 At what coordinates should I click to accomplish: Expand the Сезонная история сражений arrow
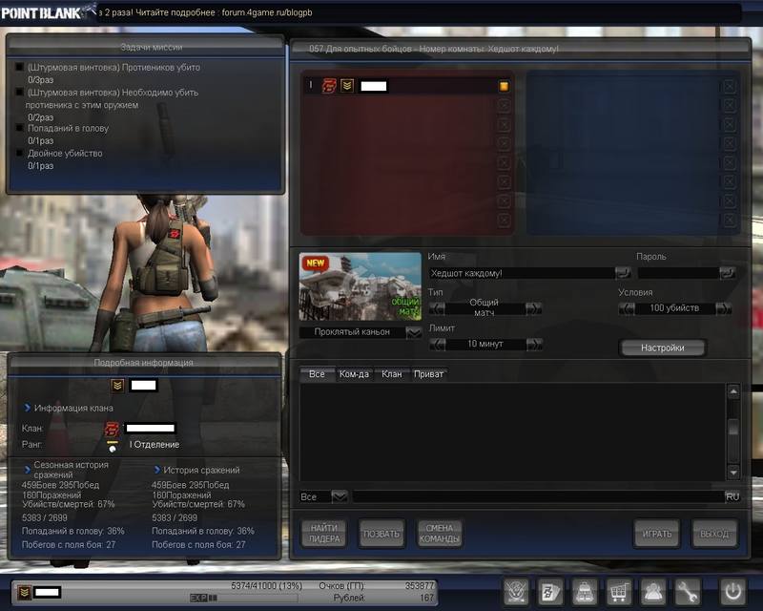pyautogui.click(x=28, y=470)
